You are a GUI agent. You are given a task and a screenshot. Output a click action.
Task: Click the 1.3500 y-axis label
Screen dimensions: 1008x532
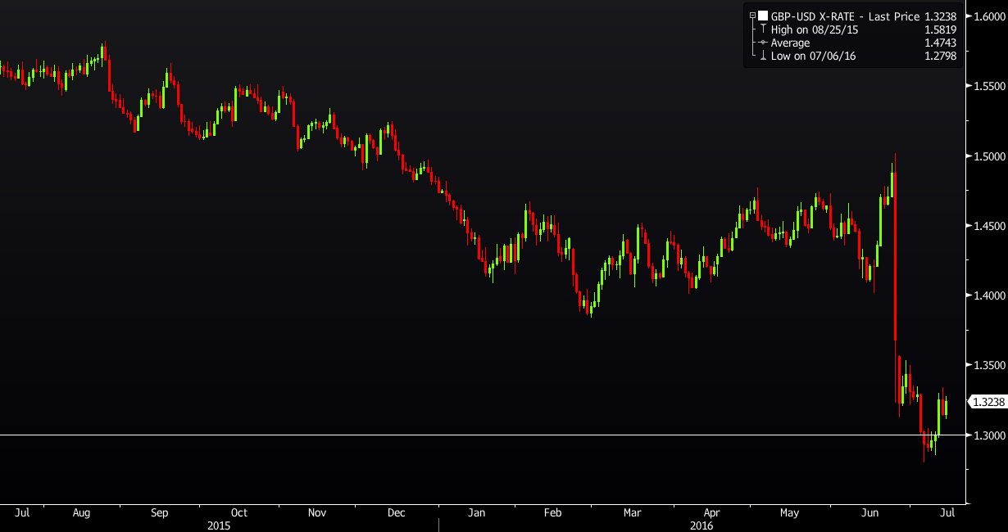[988, 365]
